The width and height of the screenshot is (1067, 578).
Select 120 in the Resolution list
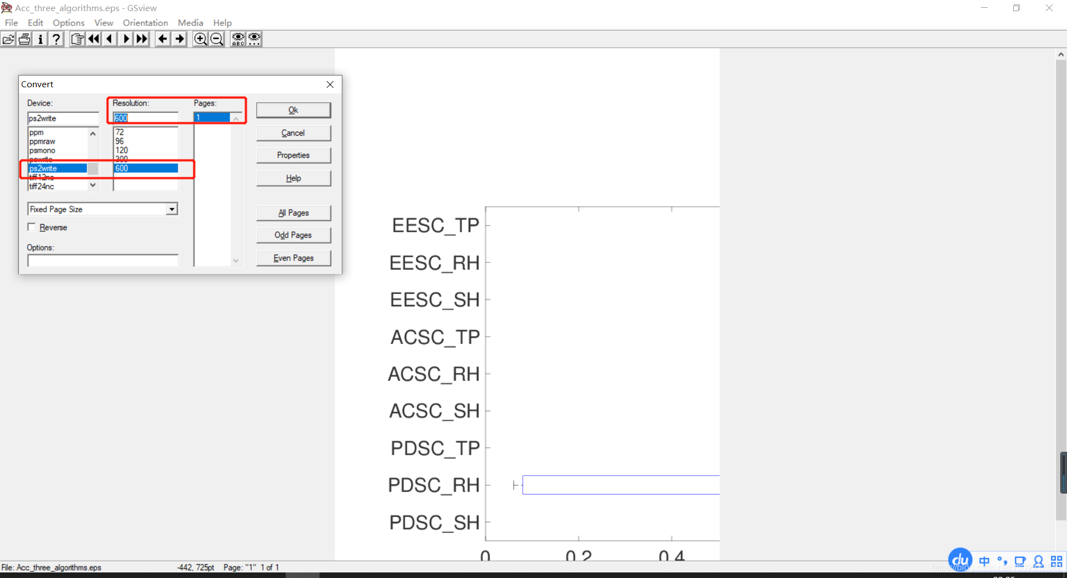(x=146, y=150)
